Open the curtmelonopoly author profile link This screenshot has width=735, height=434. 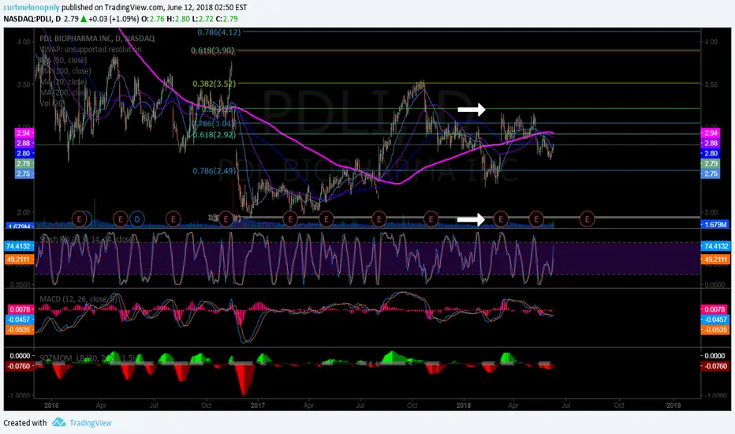pos(32,8)
